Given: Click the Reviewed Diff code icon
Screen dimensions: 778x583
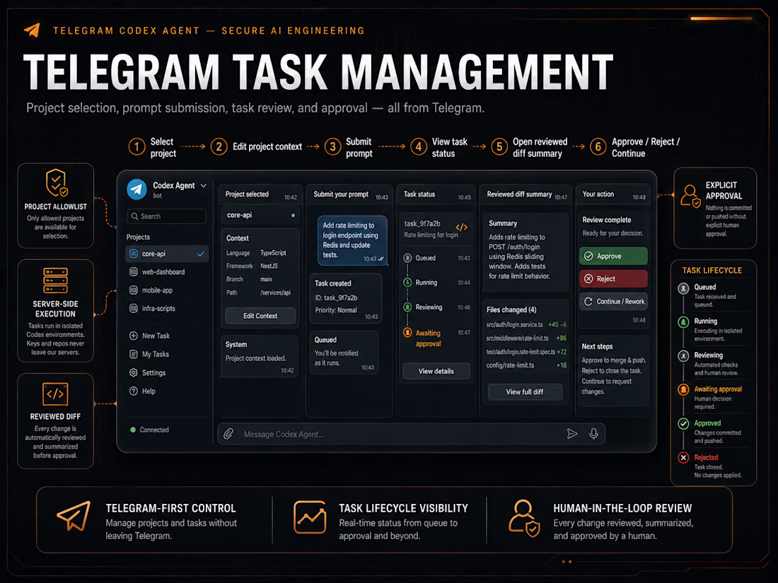Looking at the screenshot, I should click(55, 394).
